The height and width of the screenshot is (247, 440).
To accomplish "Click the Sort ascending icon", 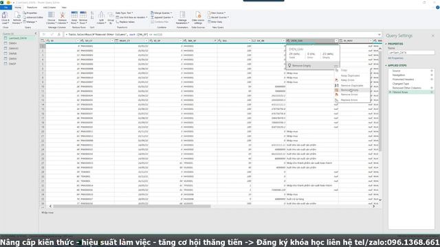I will click(92, 13).
